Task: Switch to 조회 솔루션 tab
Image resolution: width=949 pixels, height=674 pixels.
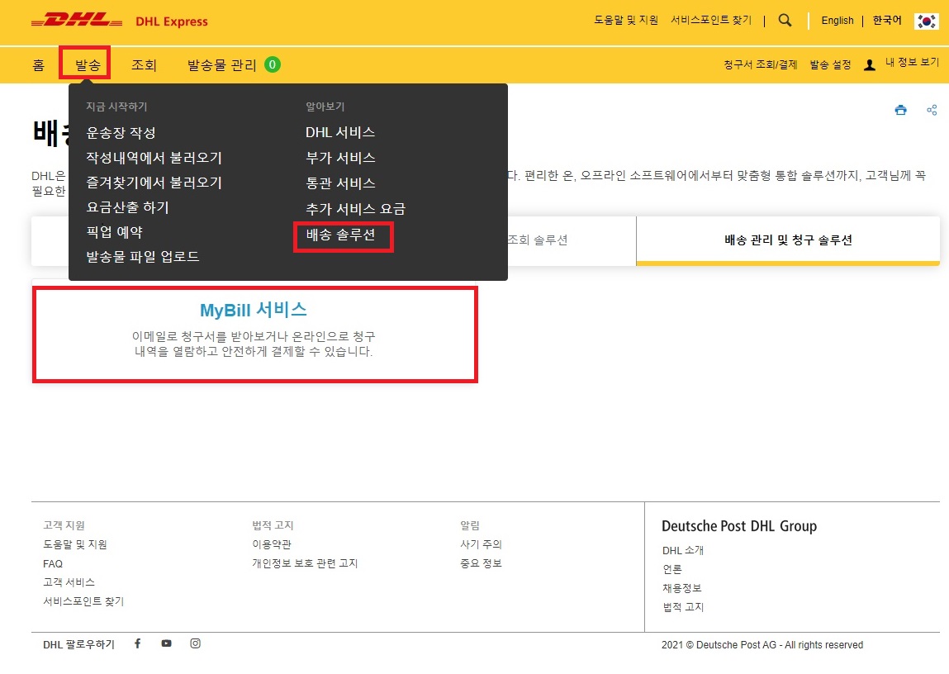Action: pos(537,240)
